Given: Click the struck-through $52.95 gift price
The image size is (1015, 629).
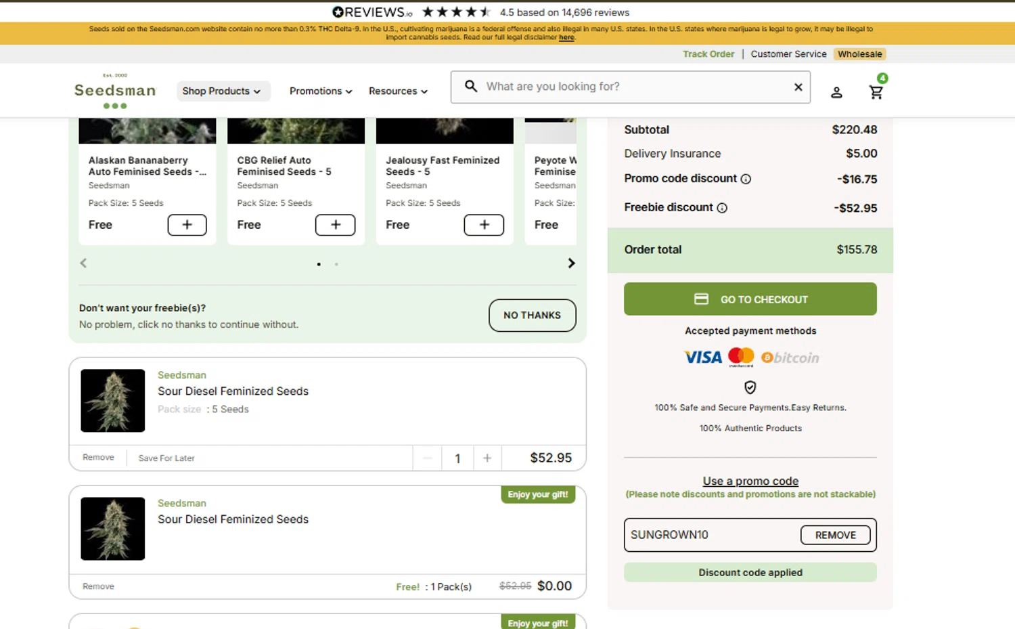Looking at the screenshot, I should coord(515,586).
